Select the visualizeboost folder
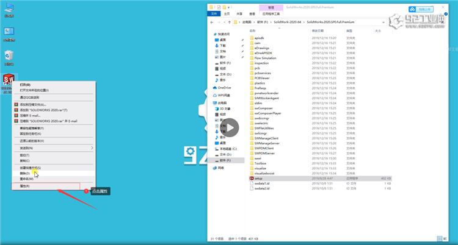The height and width of the screenshot is (245, 458). point(264,173)
